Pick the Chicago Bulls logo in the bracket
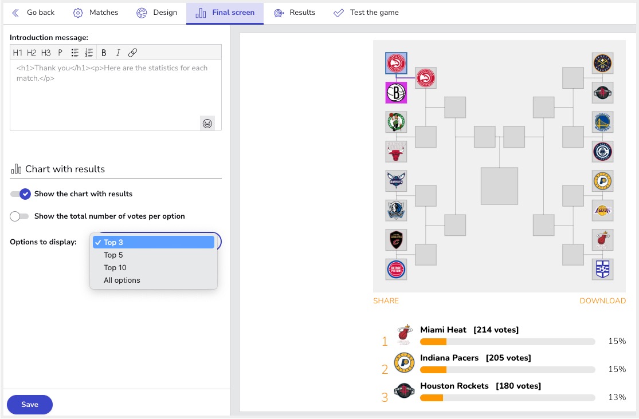The height and width of the screenshot is (419, 639). pyautogui.click(x=396, y=152)
